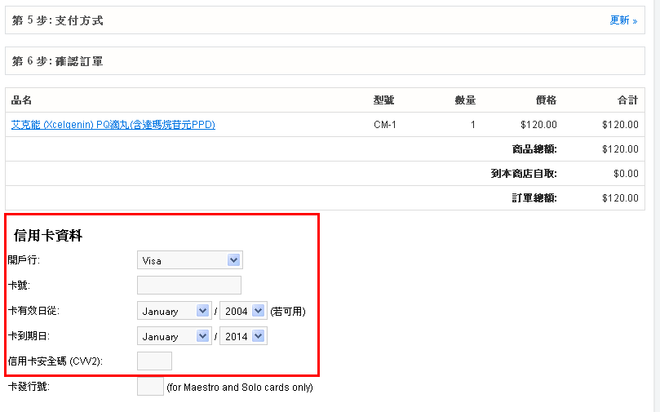Viewport: 660px width, 412px height.
Task: Open the 卡有效日從 month dropdown
Action: pos(175,311)
